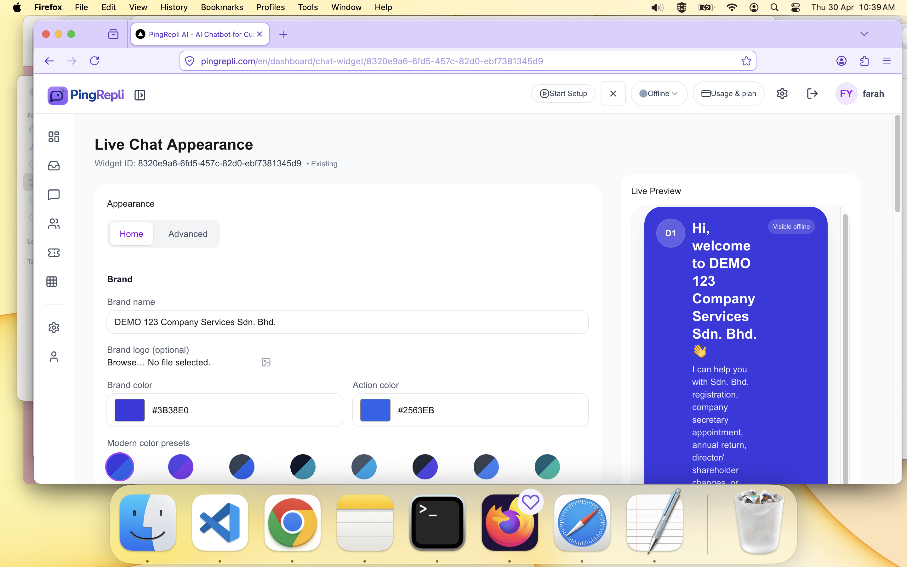Open the inbox icon in sidebar
The height and width of the screenshot is (567, 907).
click(x=54, y=166)
